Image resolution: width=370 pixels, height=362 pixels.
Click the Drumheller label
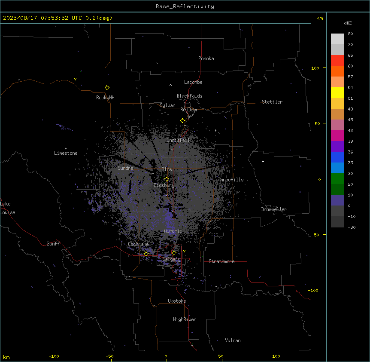tap(274, 209)
